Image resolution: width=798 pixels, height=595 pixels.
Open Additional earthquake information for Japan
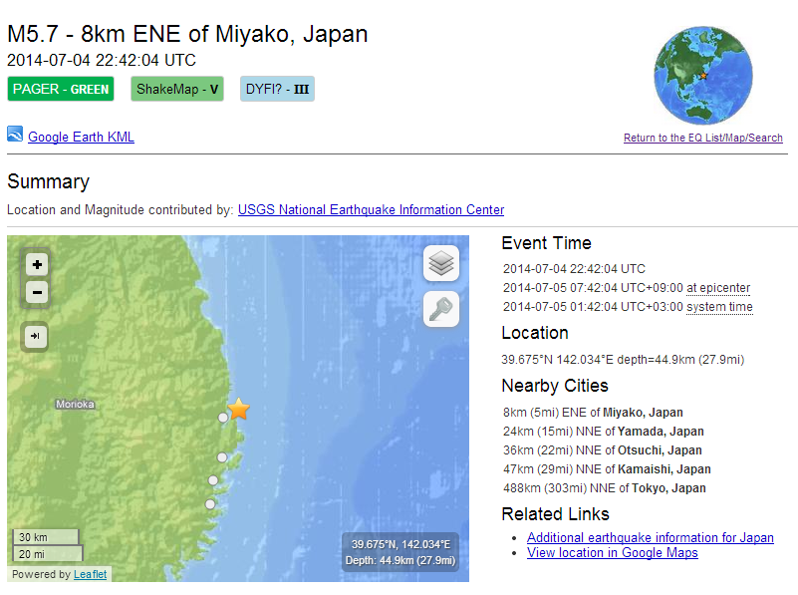point(650,538)
